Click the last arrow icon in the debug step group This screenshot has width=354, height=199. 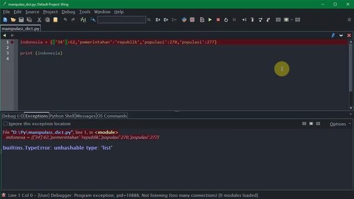[268, 20]
